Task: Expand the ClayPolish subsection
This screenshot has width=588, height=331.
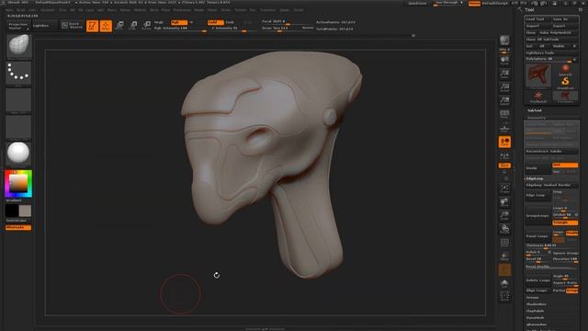Action: click(535, 311)
